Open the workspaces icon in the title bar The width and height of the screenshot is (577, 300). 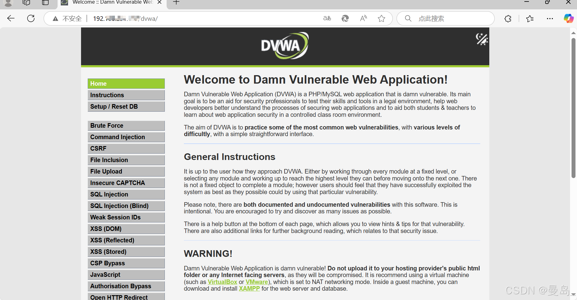[x=26, y=3]
